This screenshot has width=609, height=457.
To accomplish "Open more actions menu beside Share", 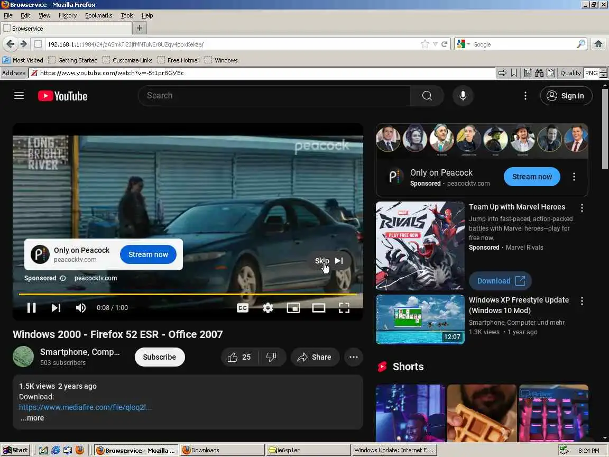I will coord(354,357).
